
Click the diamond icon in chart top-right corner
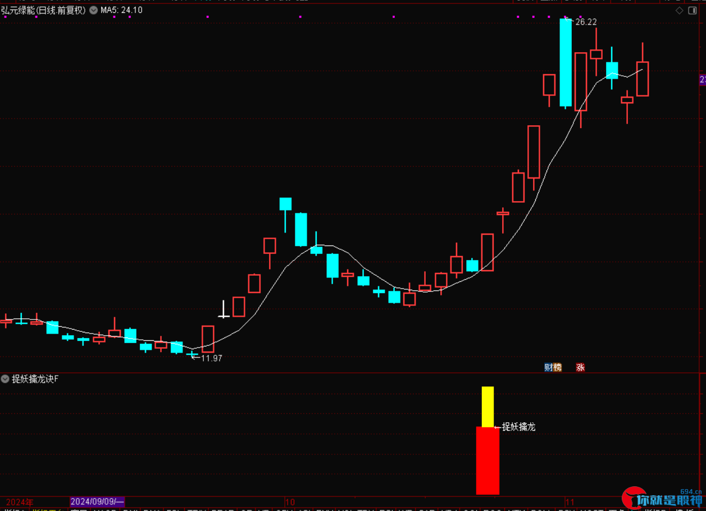click(x=680, y=10)
